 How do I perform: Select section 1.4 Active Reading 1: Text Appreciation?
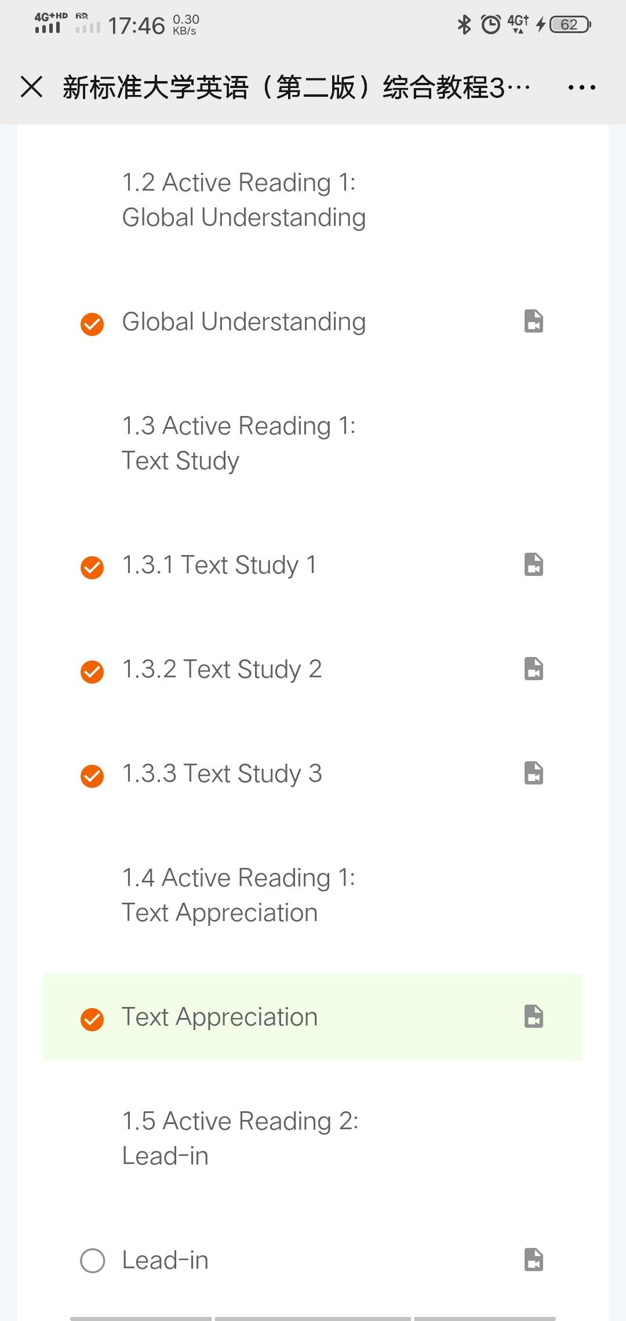coord(238,895)
